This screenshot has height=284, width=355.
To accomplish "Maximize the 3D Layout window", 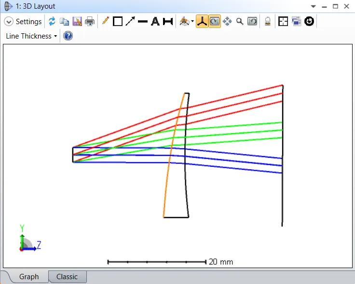I will click(x=335, y=6).
